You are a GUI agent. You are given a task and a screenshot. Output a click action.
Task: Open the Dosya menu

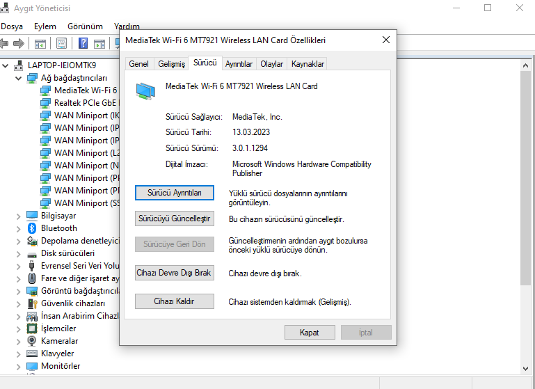[x=12, y=26]
